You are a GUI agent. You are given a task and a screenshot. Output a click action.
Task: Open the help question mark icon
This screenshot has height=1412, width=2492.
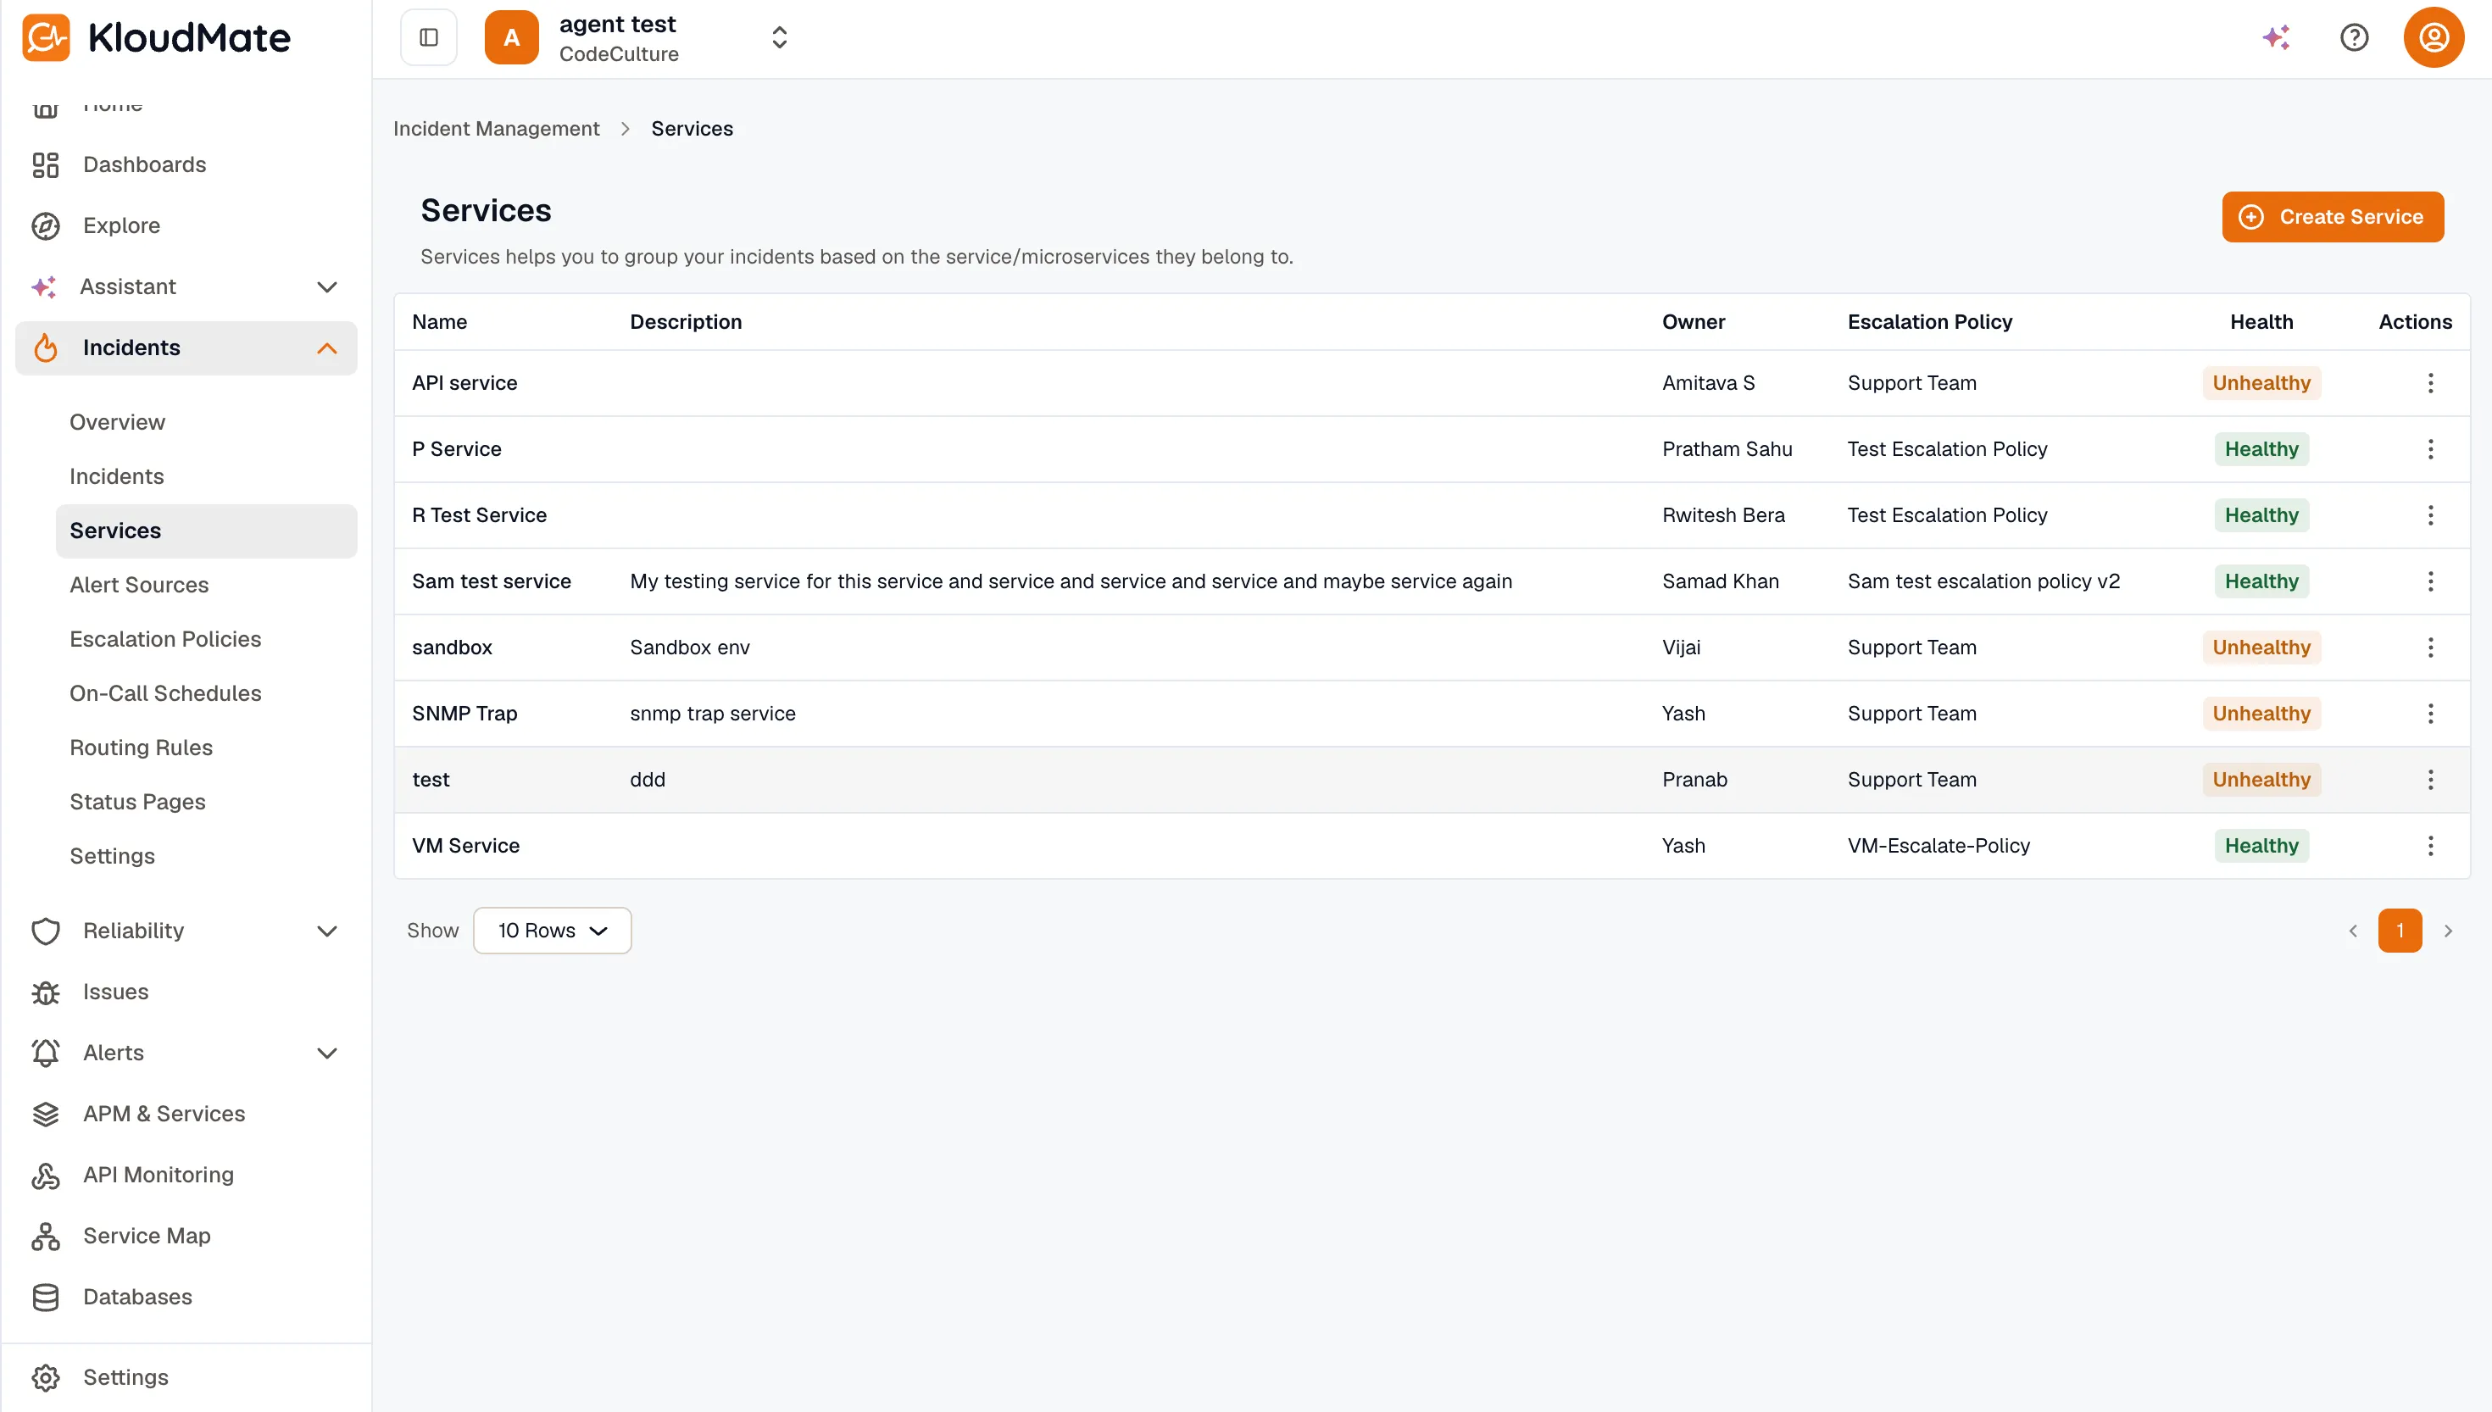coord(2353,38)
